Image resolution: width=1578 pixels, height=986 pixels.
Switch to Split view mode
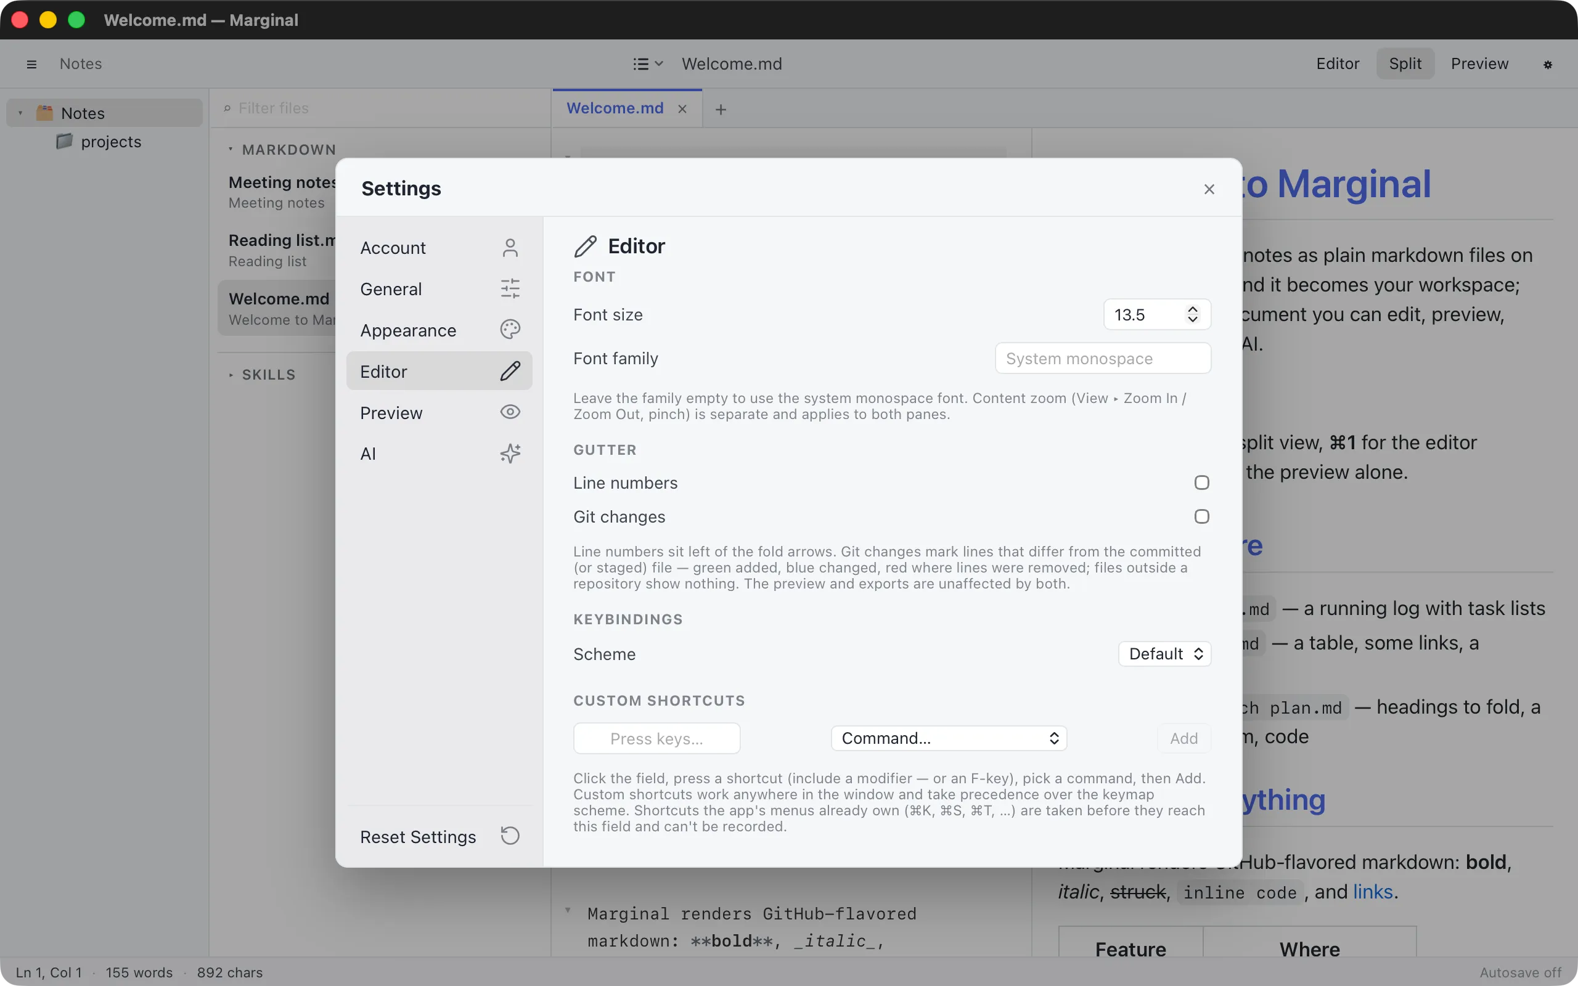click(x=1405, y=64)
